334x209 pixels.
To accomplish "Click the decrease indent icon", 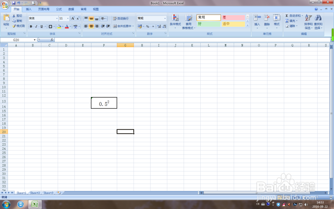I will tap(103, 26).
